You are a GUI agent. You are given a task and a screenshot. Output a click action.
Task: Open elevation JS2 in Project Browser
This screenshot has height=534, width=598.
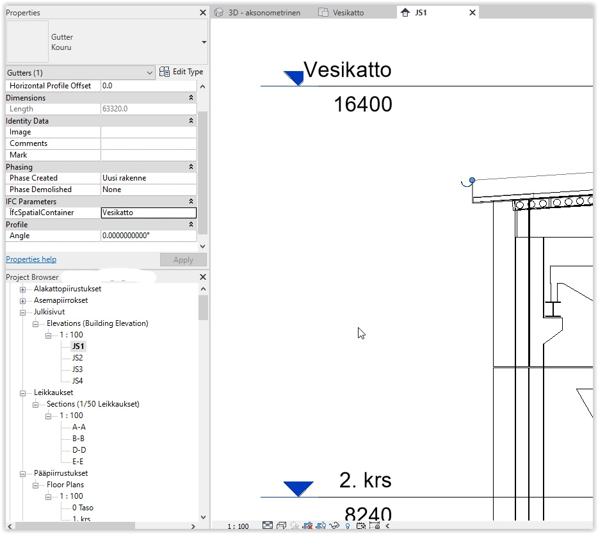click(77, 358)
